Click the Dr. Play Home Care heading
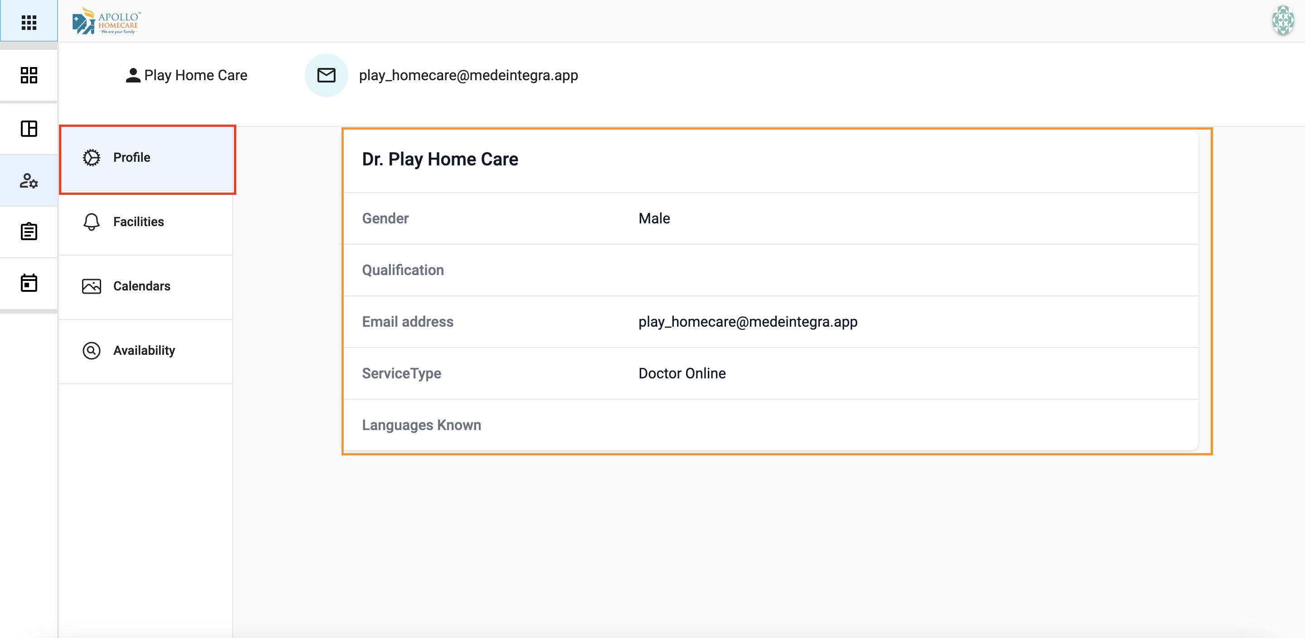This screenshot has height=638, width=1305. 440,159
